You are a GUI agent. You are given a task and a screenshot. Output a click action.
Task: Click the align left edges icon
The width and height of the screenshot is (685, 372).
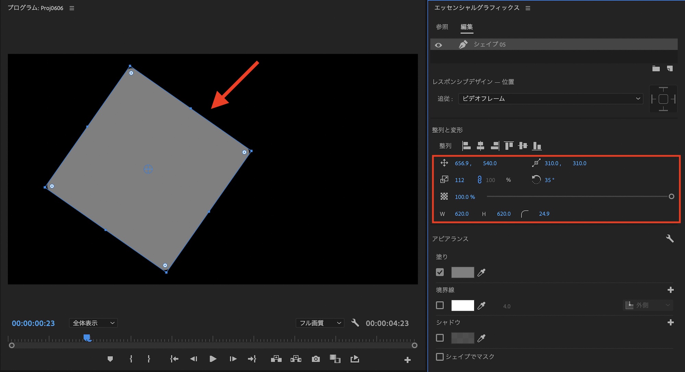[x=466, y=146]
